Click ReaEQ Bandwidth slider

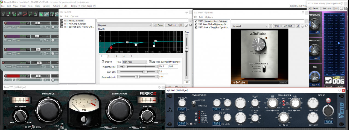click(x=137, y=77)
